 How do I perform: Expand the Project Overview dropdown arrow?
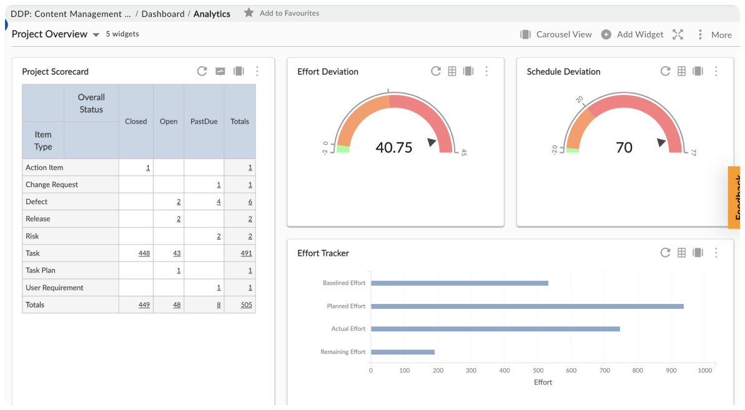[x=96, y=35]
